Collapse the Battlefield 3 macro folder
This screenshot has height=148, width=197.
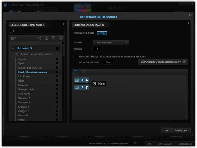click(x=13, y=49)
